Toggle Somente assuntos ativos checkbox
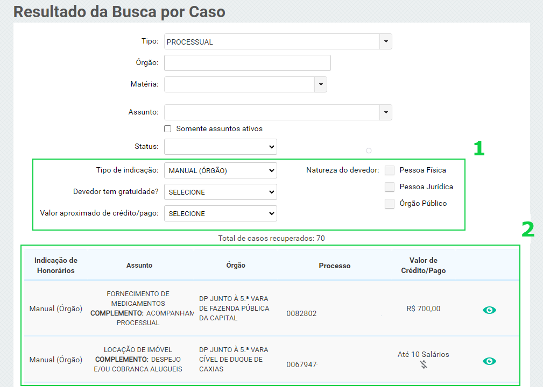Screen dimensions: 543x387 168,129
